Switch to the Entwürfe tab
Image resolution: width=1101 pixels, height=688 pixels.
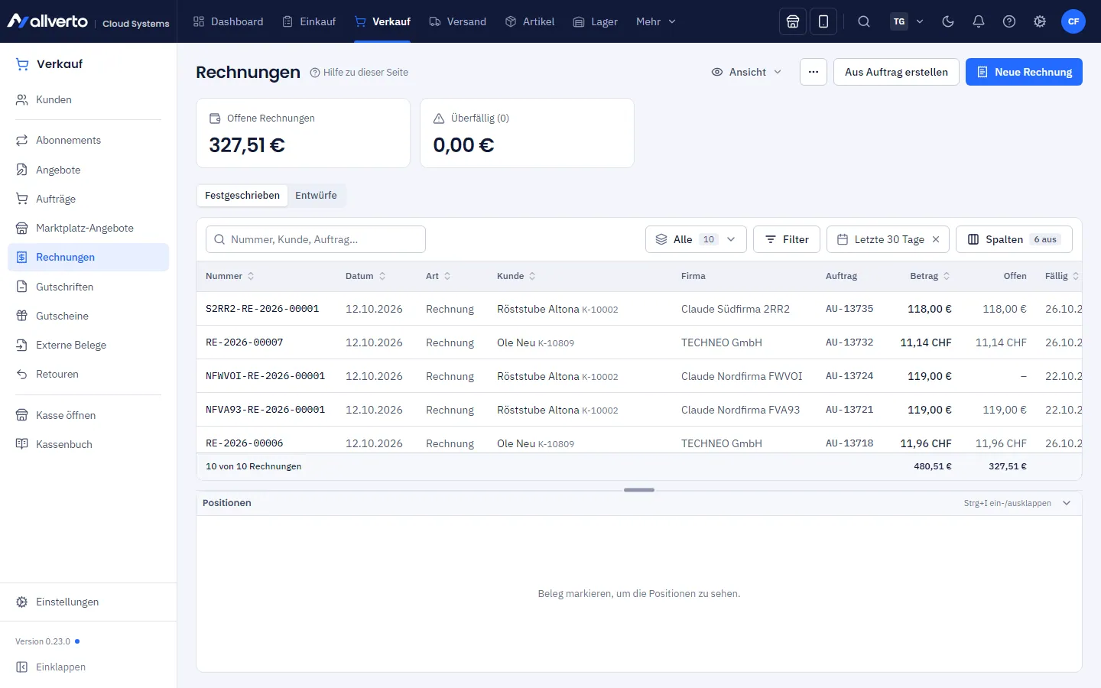click(x=317, y=195)
